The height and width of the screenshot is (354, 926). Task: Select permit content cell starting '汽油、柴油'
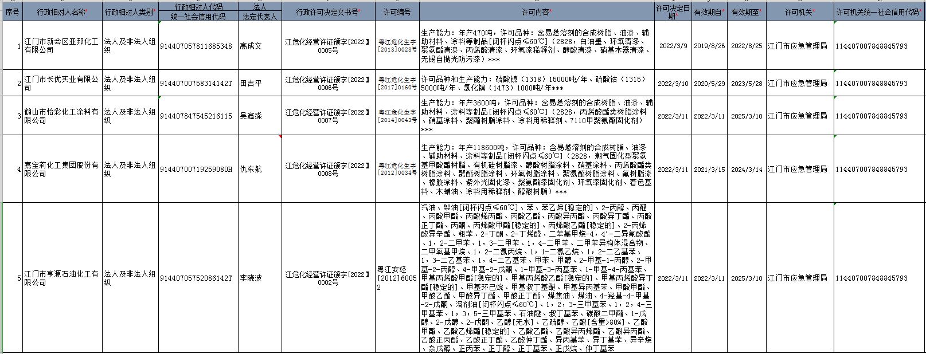coord(537,278)
